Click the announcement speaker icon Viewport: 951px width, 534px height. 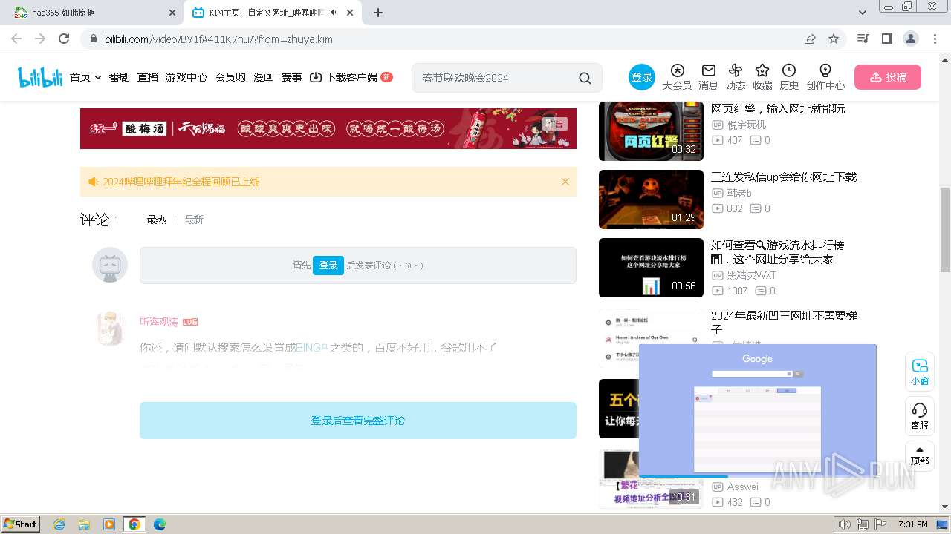tap(93, 182)
